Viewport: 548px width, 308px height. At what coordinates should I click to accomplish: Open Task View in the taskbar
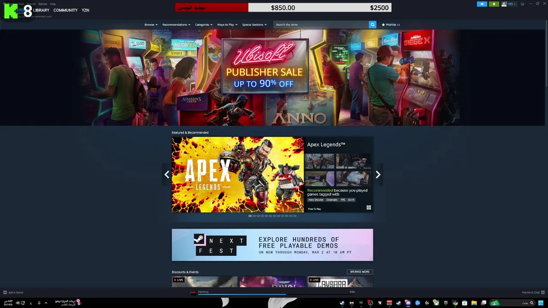(x=483, y=303)
